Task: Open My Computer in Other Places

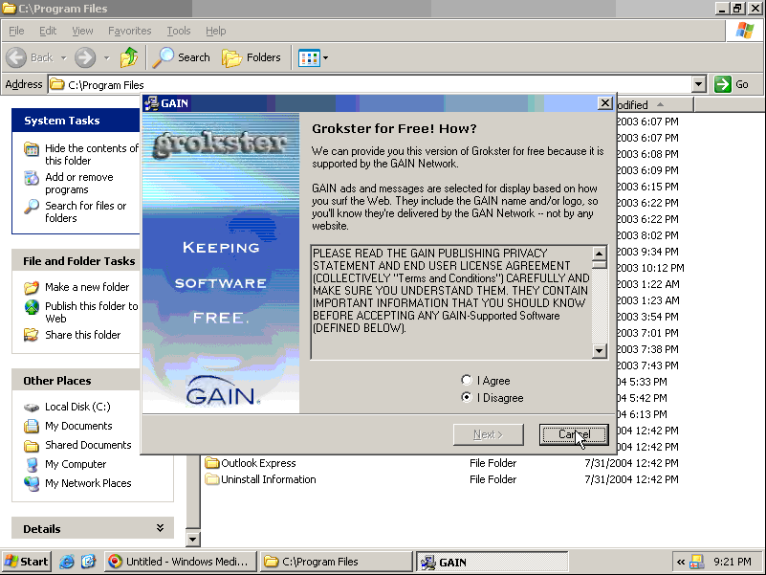Action: 76,464
